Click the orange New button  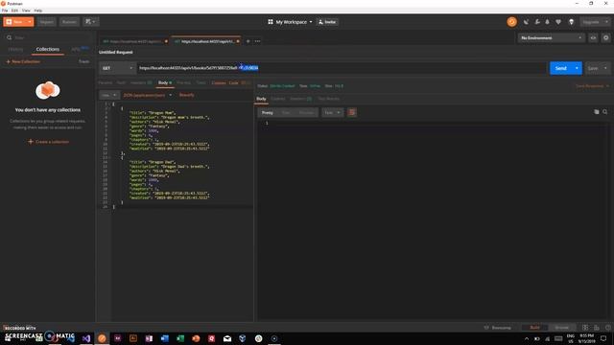tap(14, 22)
